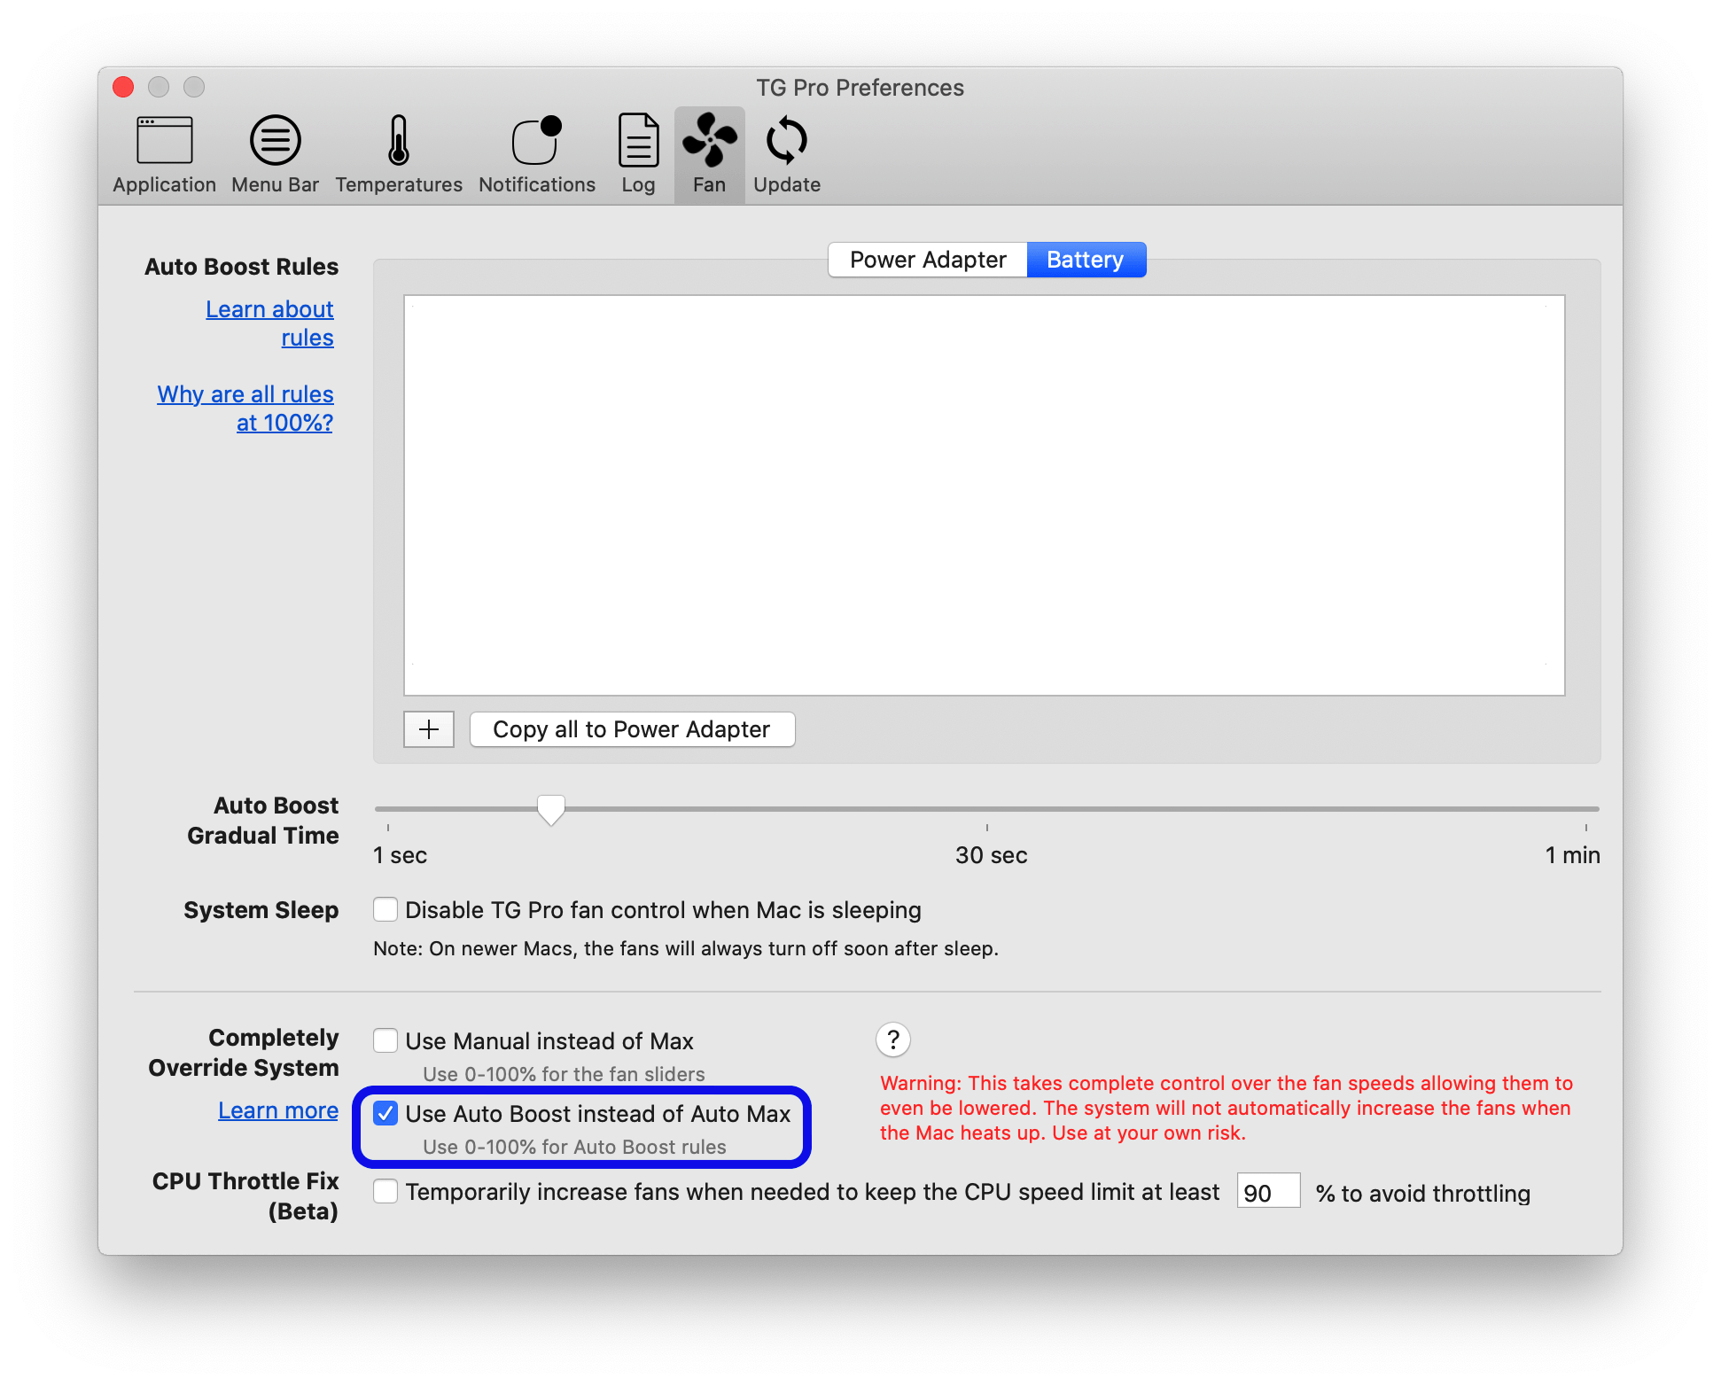This screenshot has height=1386, width=1721.
Task: Select the Fan preferences icon
Action: click(x=709, y=155)
